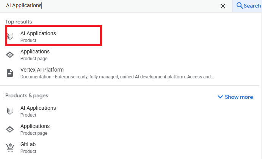Select the 'Top results' heading text
The height and width of the screenshot is (159, 262).
point(19,22)
